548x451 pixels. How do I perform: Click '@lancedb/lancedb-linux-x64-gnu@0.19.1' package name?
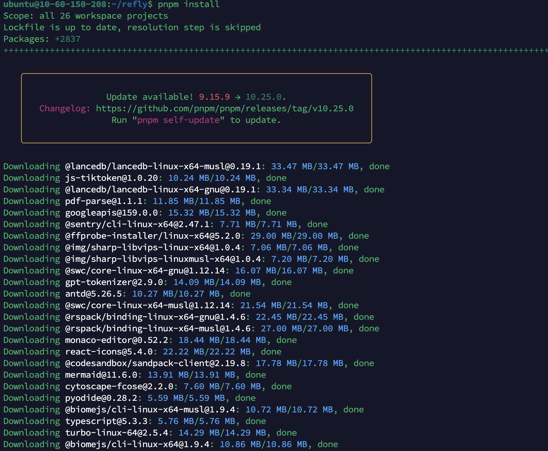pyautogui.click(x=160, y=190)
